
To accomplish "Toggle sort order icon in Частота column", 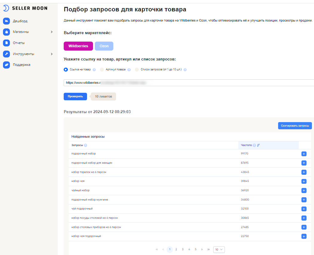I will tap(259, 145).
